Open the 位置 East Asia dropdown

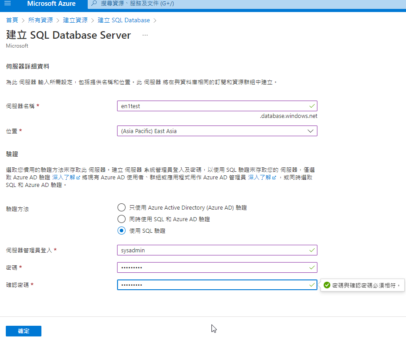click(x=217, y=131)
